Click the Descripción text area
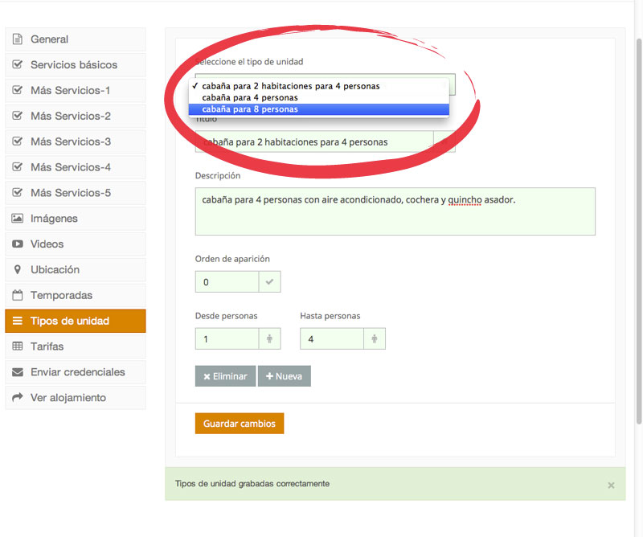Image resolution: width=643 pixels, height=537 pixels. click(x=395, y=211)
